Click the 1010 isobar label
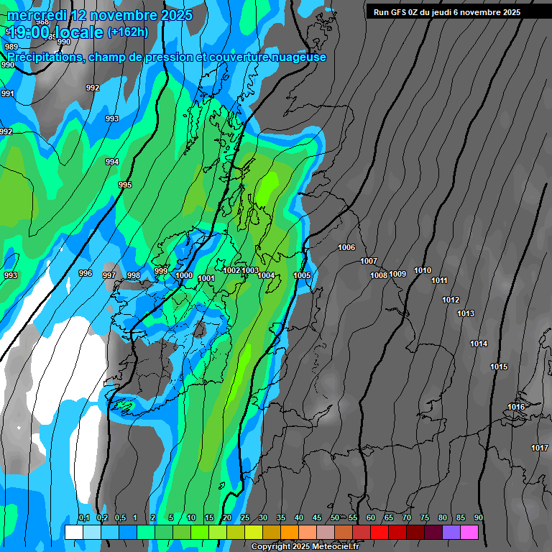The image size is (552, 552). point(423,271)
